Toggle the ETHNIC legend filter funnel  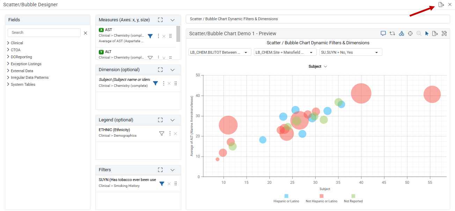click(x=162, y=133)
